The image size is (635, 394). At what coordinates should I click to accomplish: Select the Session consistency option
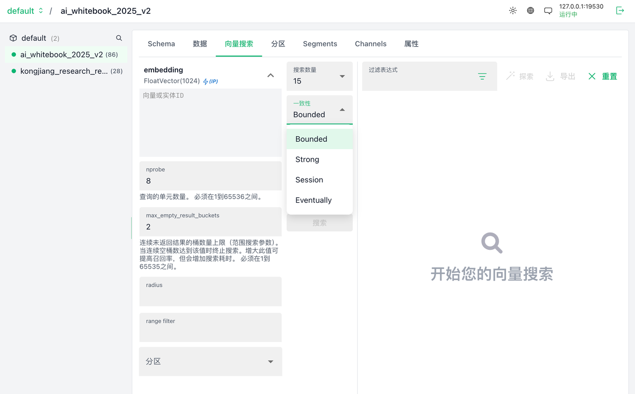point(319,179)
